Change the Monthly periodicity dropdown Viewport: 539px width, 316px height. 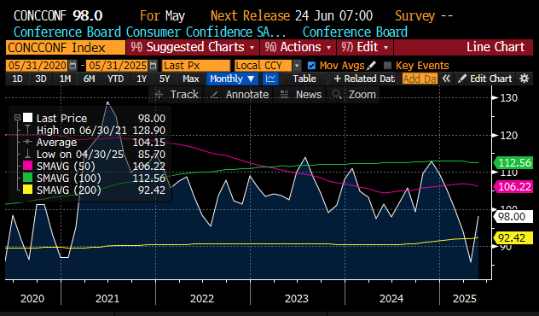coord(232,79)
